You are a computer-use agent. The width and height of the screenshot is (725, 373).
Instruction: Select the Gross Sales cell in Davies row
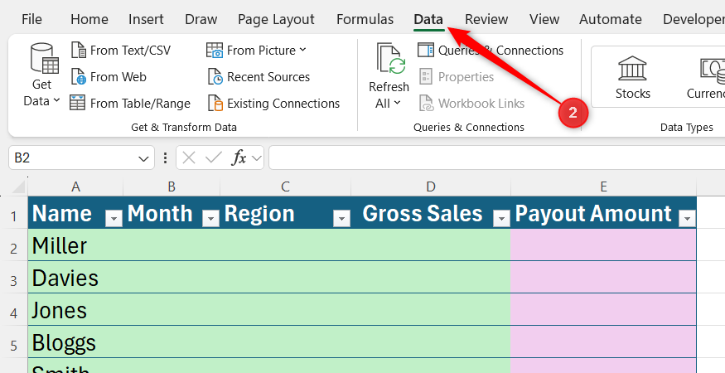(431, 278)
